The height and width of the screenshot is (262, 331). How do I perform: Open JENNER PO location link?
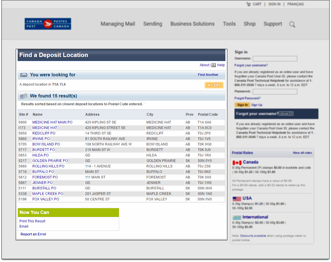(x=43, y=183)
